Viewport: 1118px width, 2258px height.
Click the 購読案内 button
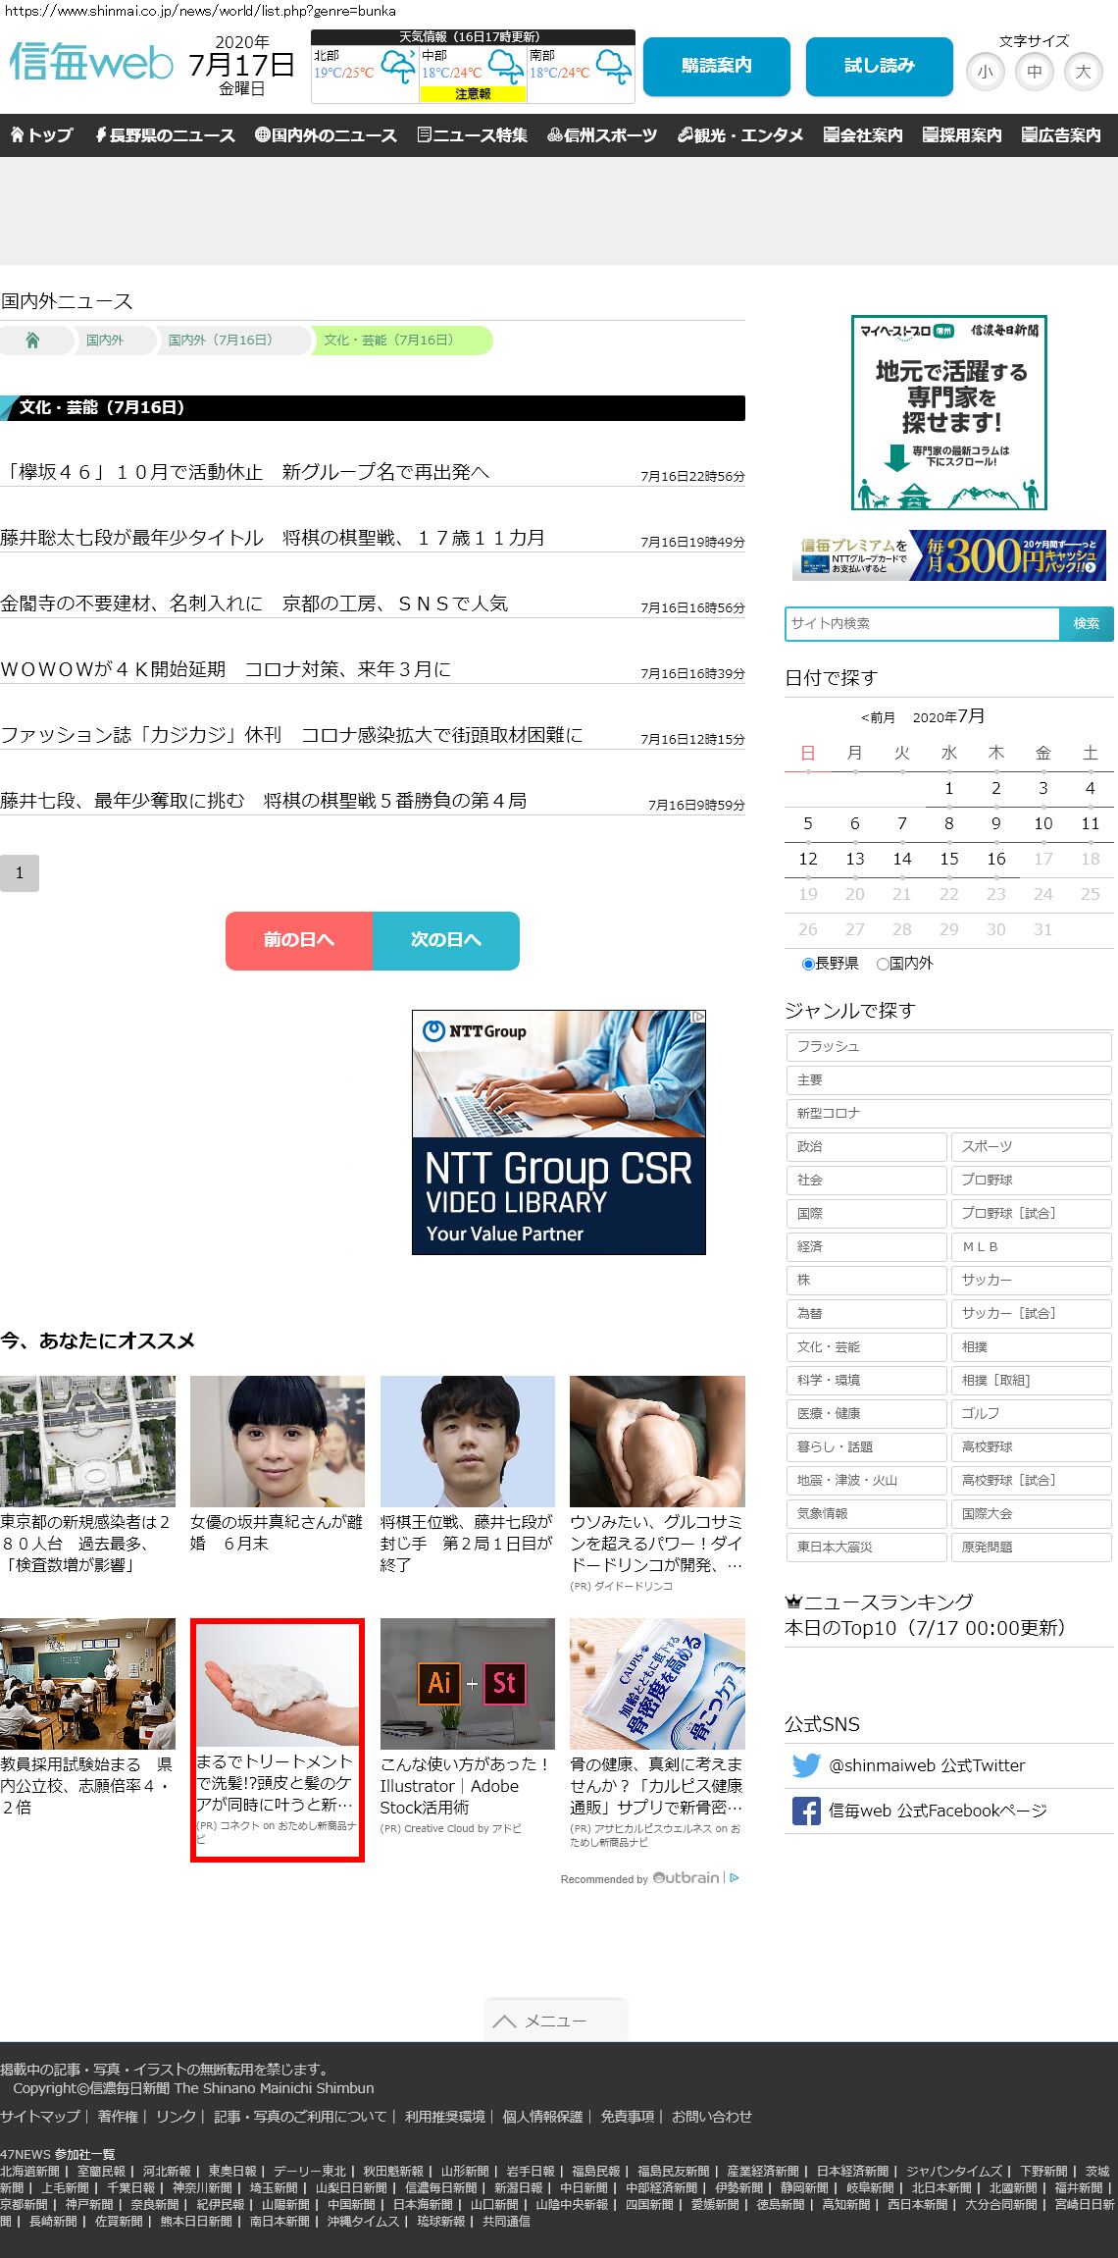(x=716, y=66)
